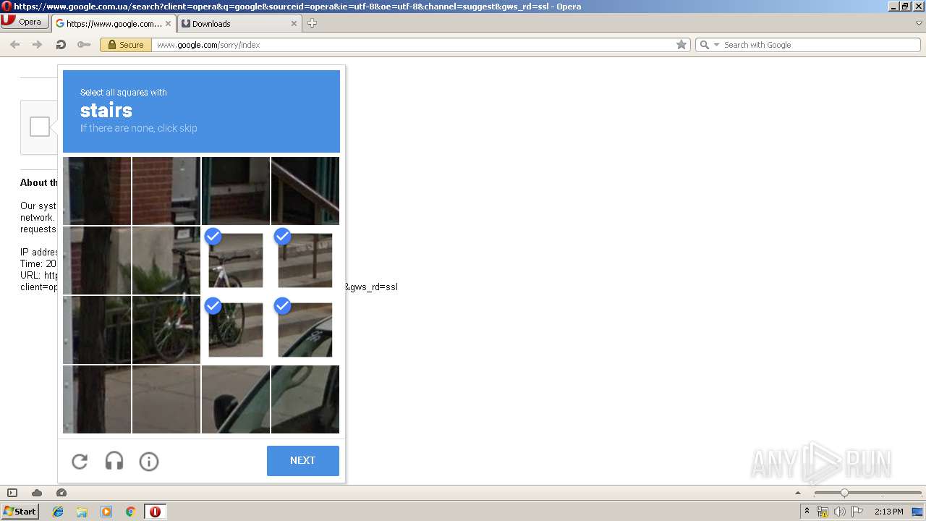Screen dimensions: 926x521
Task: Open Internet Explorer from the taskbar
Action: pyautogui.click(x=58, y=512)
